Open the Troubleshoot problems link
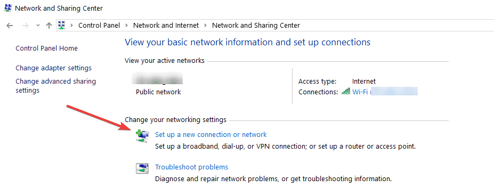Image resolution: width=494 pixels, height=195 pixels. [191, 167]
